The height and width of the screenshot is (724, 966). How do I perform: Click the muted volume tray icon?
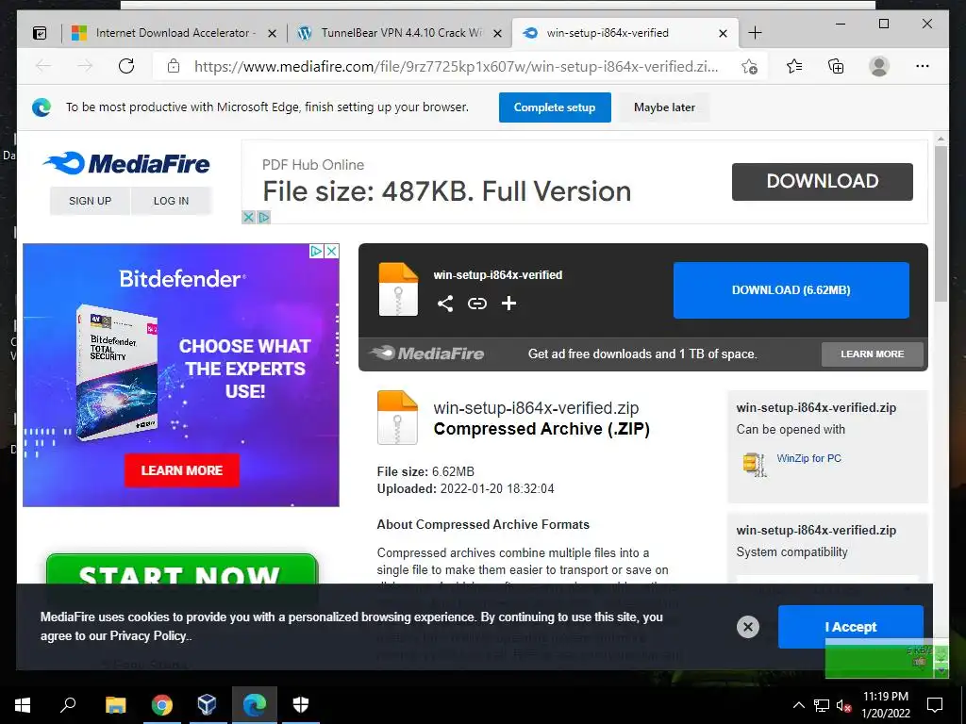843,705
